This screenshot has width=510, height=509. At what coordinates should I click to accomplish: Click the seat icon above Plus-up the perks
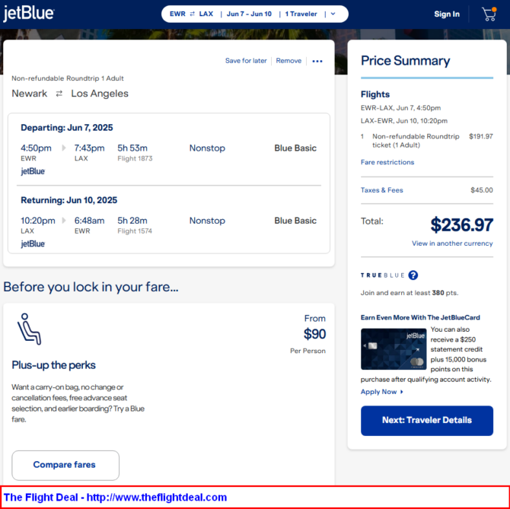coord(29,329)
